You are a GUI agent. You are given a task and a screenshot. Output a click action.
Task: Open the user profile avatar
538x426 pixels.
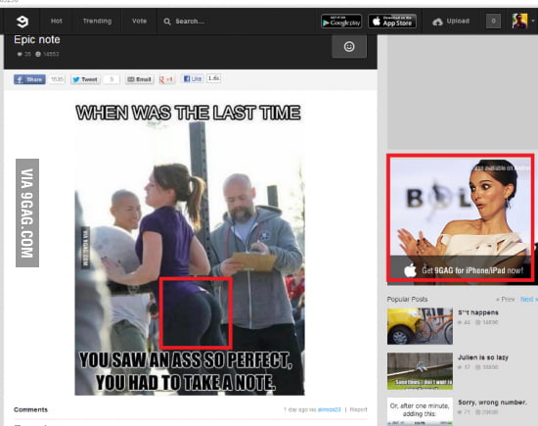[519, 22]
